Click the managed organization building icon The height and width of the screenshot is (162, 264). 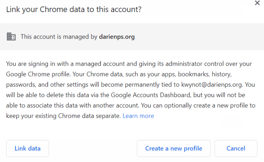click(11, 37)
